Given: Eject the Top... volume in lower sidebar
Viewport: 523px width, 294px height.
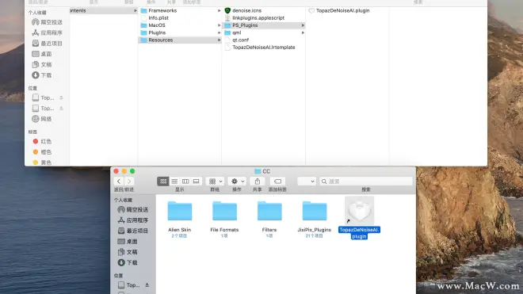Looking at the screenshot, I should pyautogui.click(x=147, y=285).
